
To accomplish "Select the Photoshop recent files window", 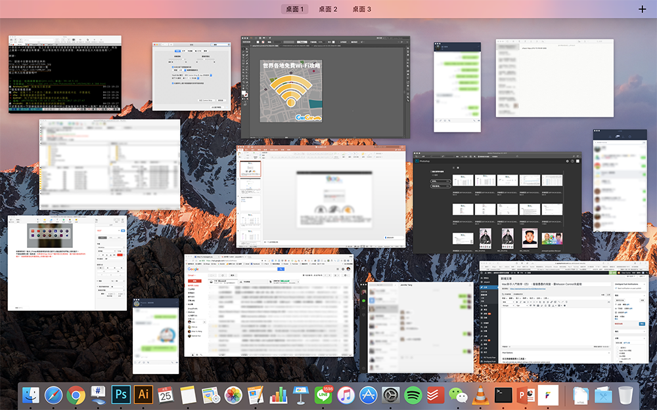I will (497, 203).
